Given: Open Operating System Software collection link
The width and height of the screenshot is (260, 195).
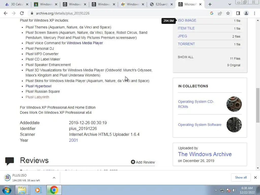Looking at the screenshot, I should (x=200, y=125).
